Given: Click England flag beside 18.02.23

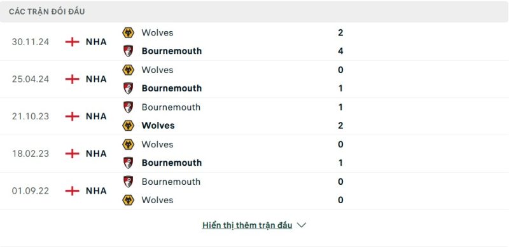Looking at the screenshot, I should pyautogui.click(x=73, y=154).
